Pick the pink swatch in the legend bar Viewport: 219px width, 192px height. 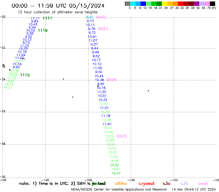pos(207,4)
